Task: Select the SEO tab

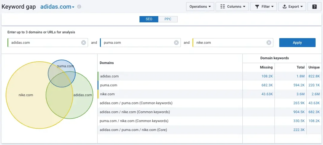Action: coord(149,19)
